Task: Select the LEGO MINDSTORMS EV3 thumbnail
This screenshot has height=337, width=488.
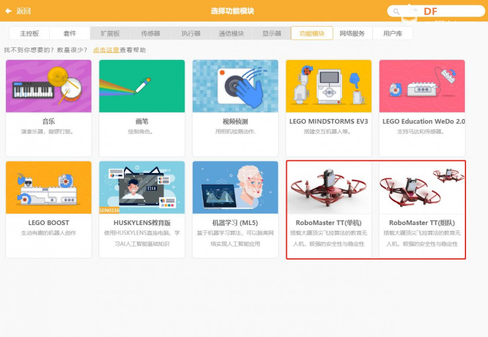Action: point(328,86)
